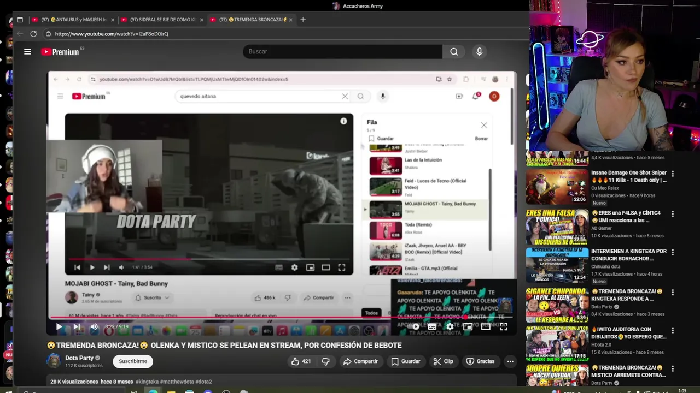
Task: Open options for MISTICO ARREMETE CONTRA video
Action: click(673, 368)
